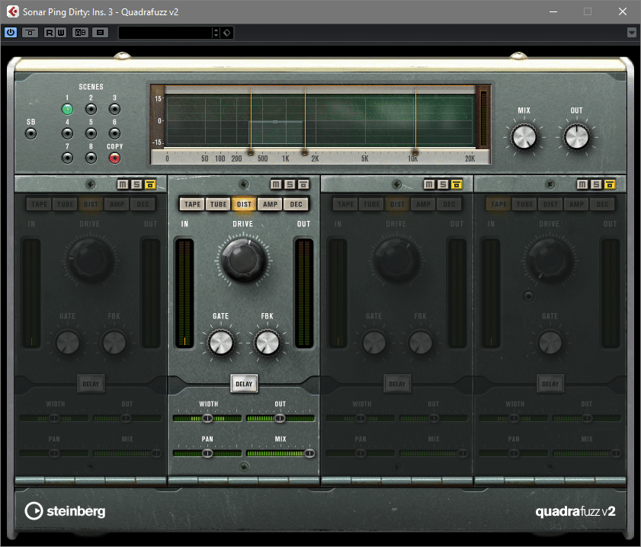This screenshot has height=547, width=641.
Task: Select Scene 6
Action: (x=115, y=133)
